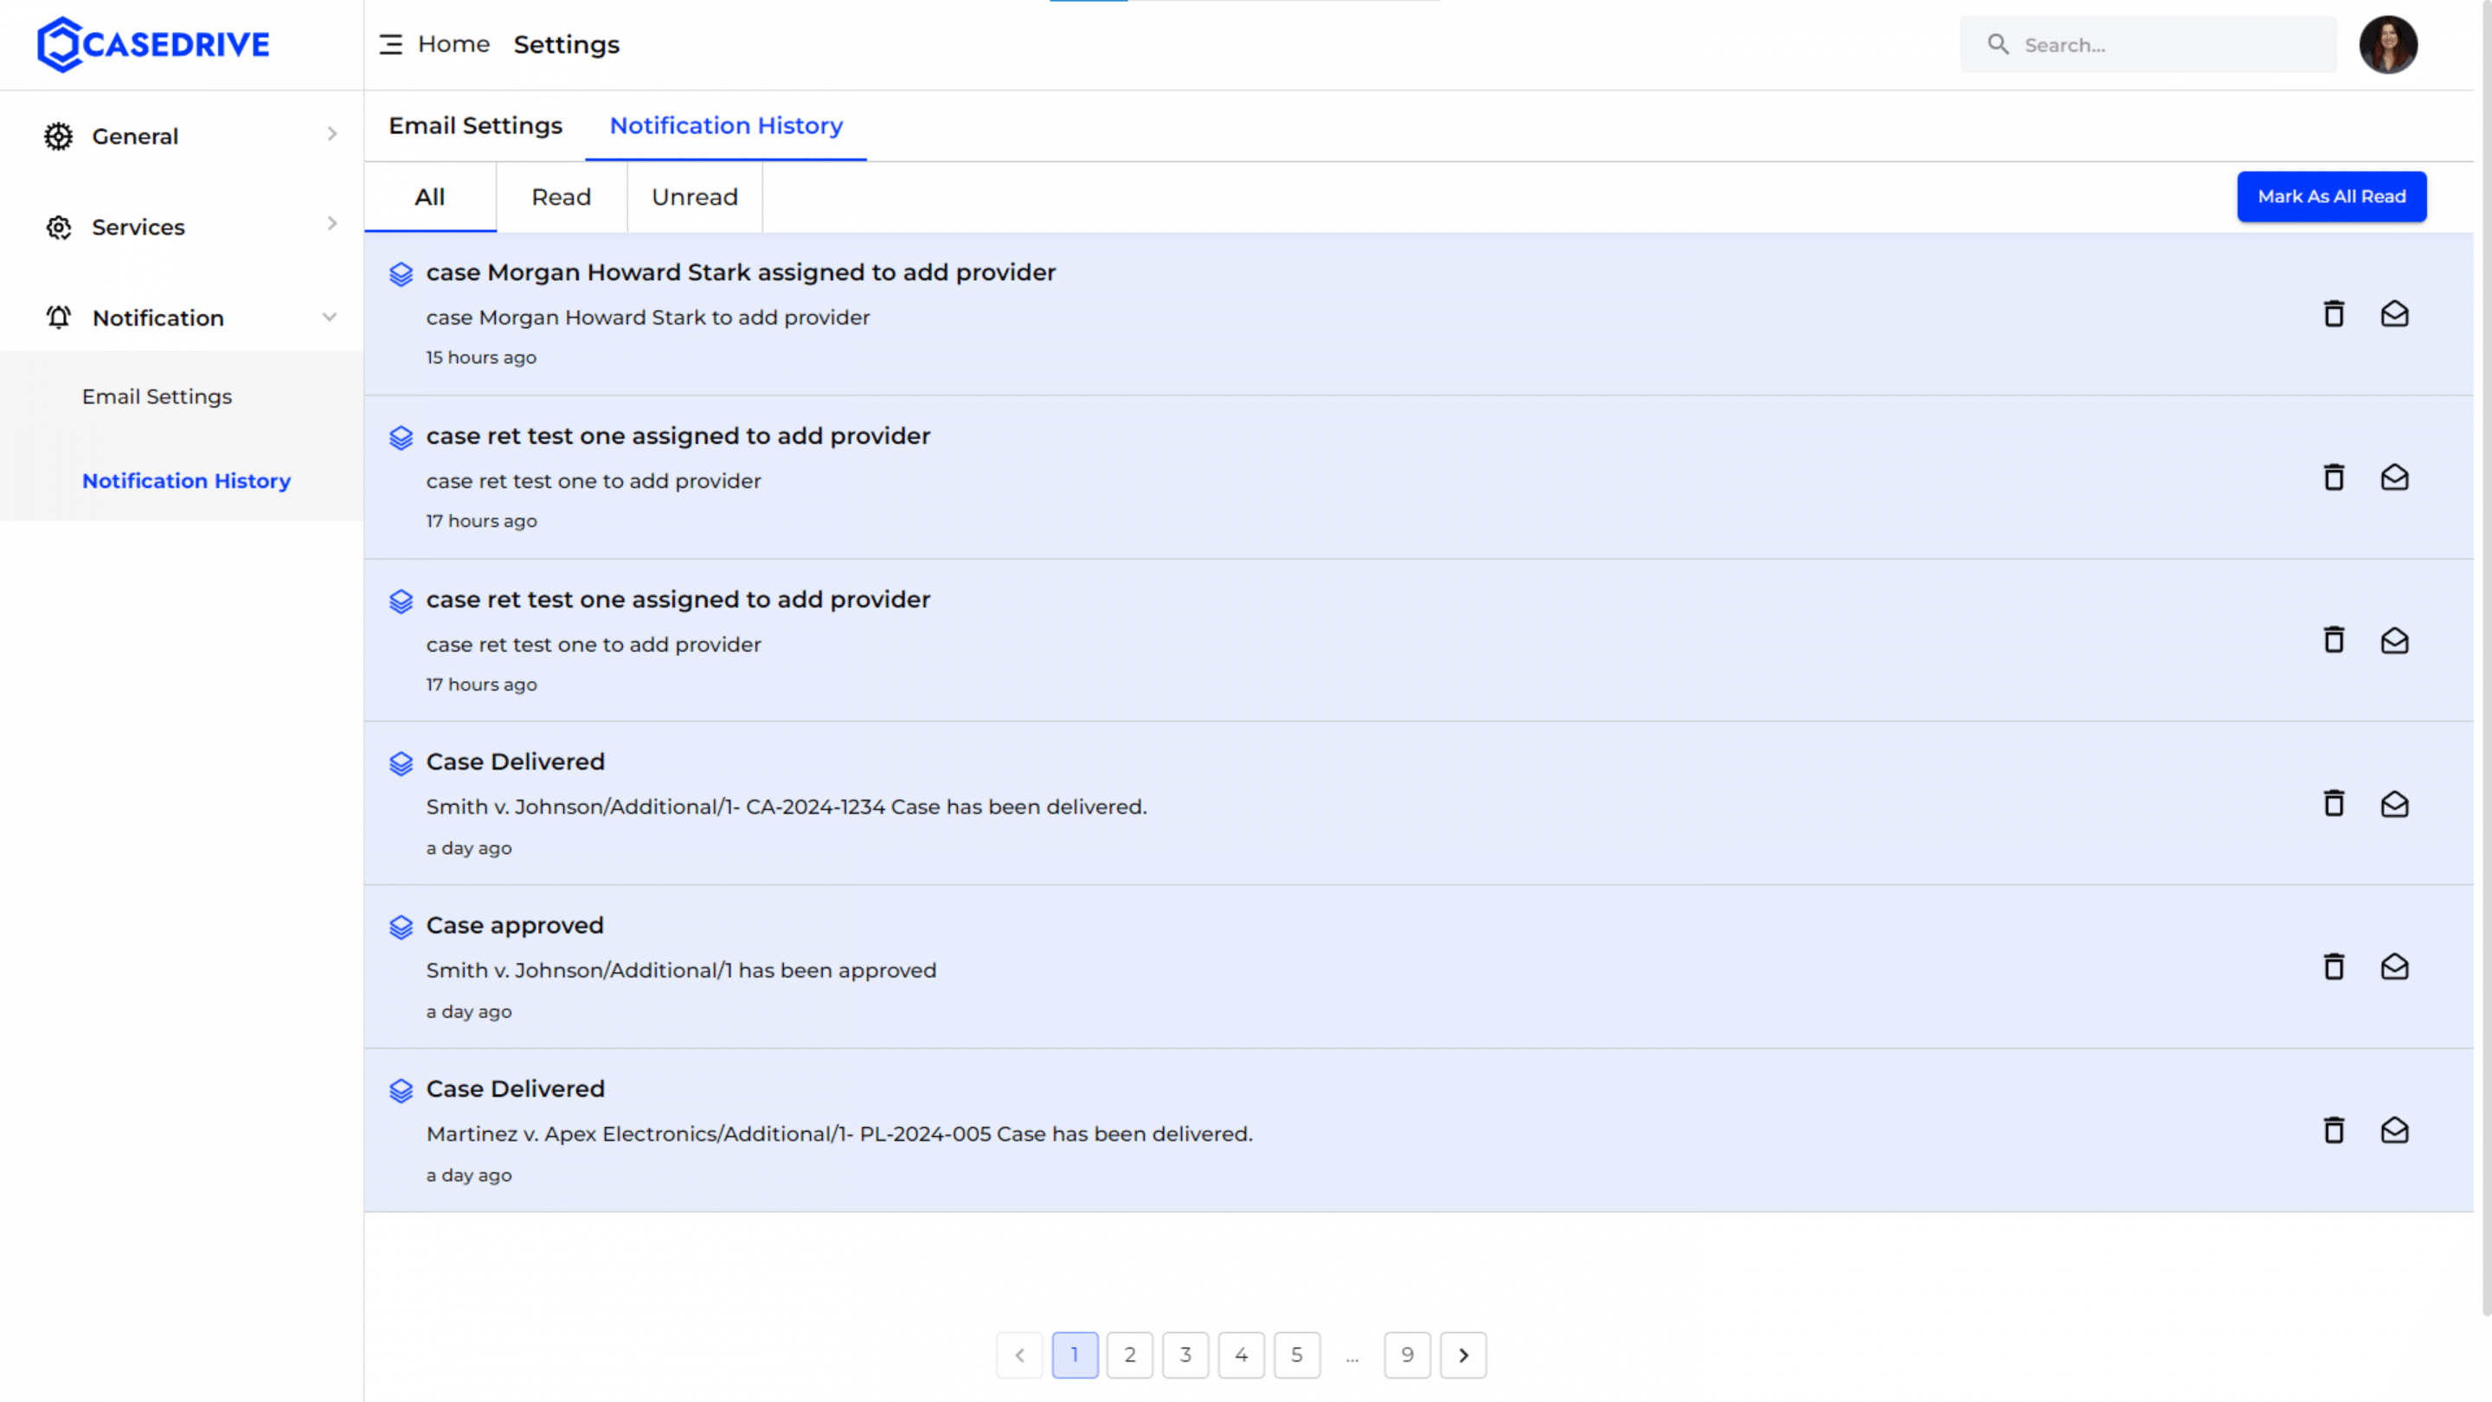
Task: Delete the Case approved notification
Action: (2334, 967)
